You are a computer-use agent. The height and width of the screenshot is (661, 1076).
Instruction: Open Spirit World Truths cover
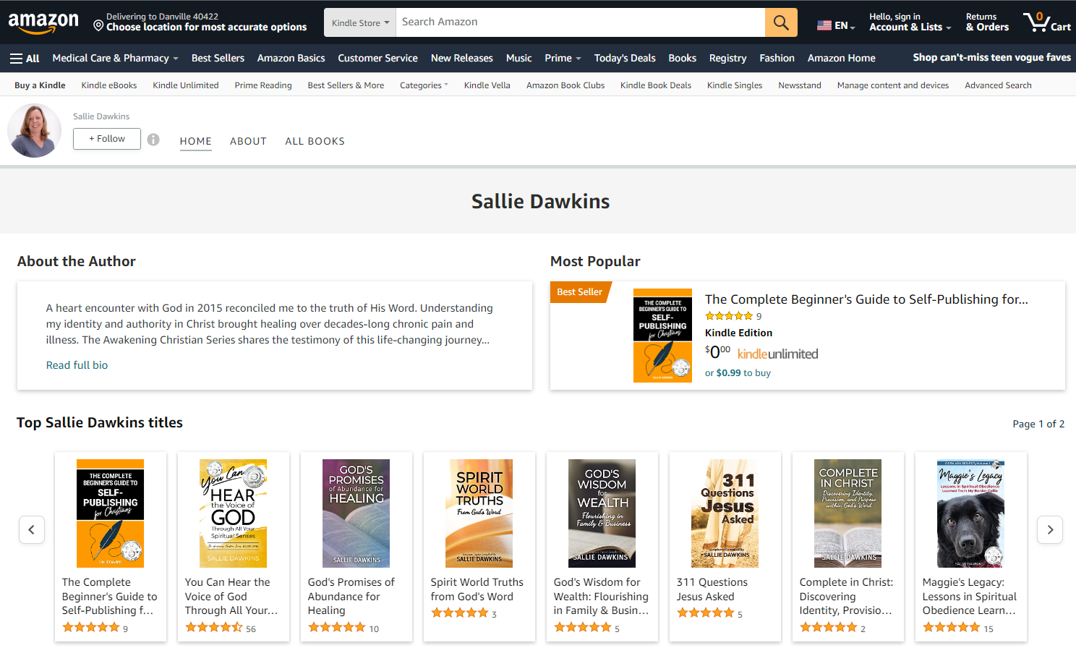[479, 513]
